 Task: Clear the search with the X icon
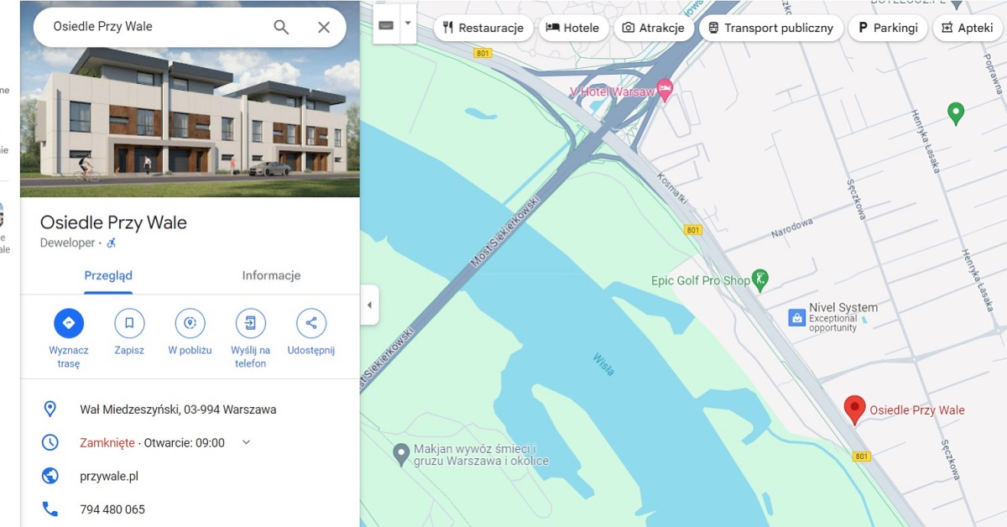pyautogui.click(x=324, y=27)
